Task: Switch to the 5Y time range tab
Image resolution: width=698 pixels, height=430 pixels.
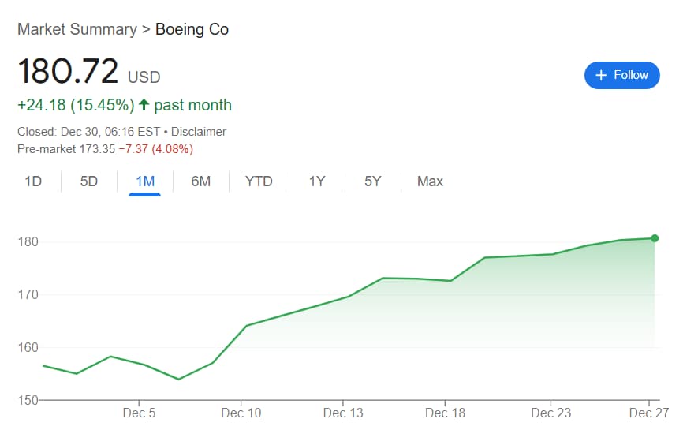Action: pos(372,181)
